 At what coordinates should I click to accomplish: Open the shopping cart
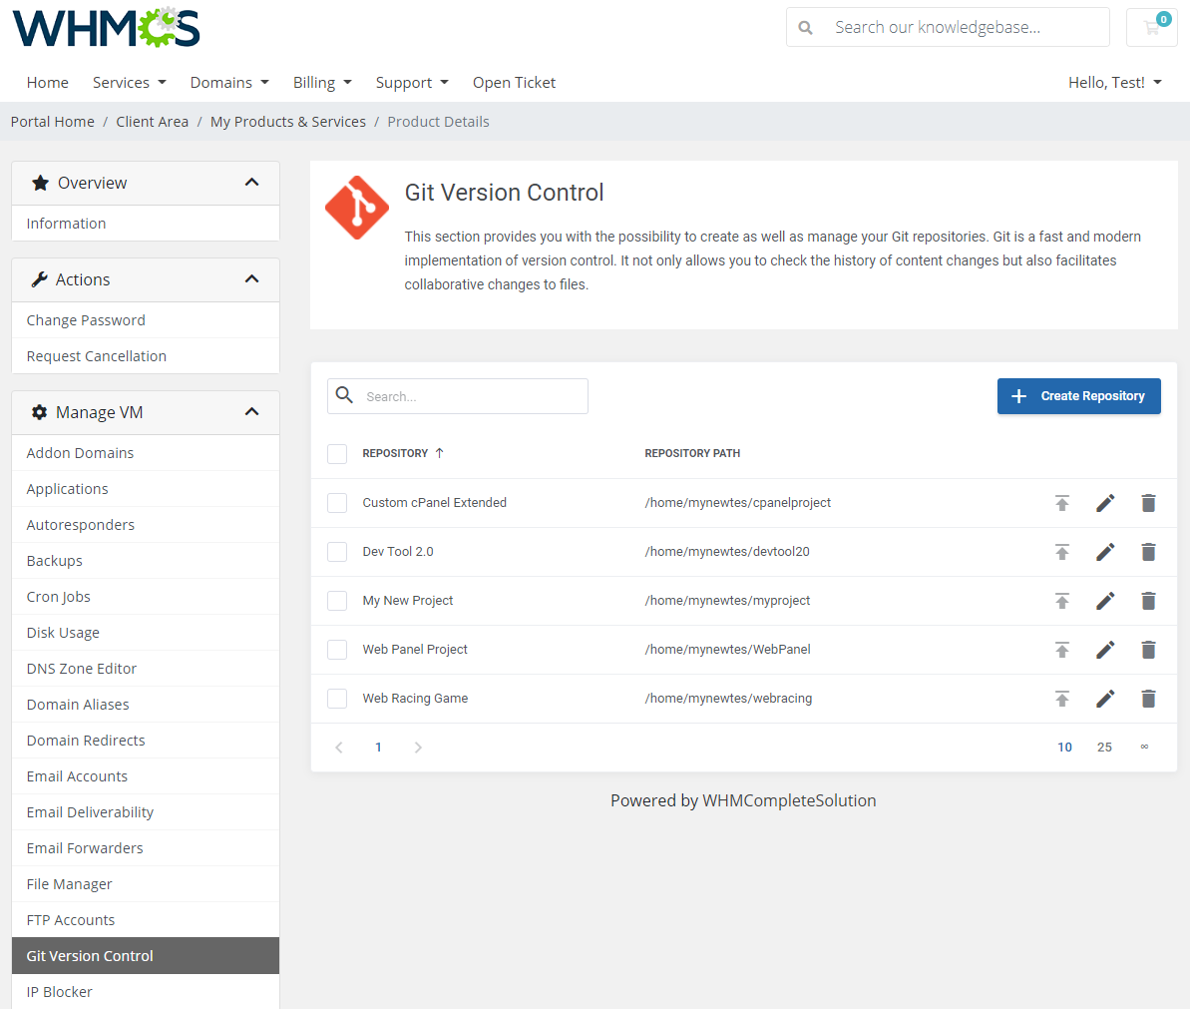(x=1152, y=27)
